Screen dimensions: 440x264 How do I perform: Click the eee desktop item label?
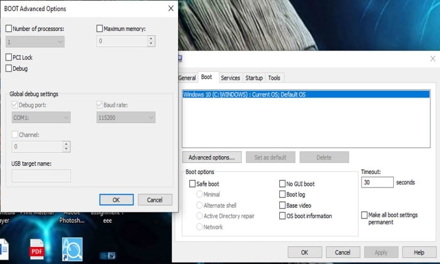pos(107,221)
